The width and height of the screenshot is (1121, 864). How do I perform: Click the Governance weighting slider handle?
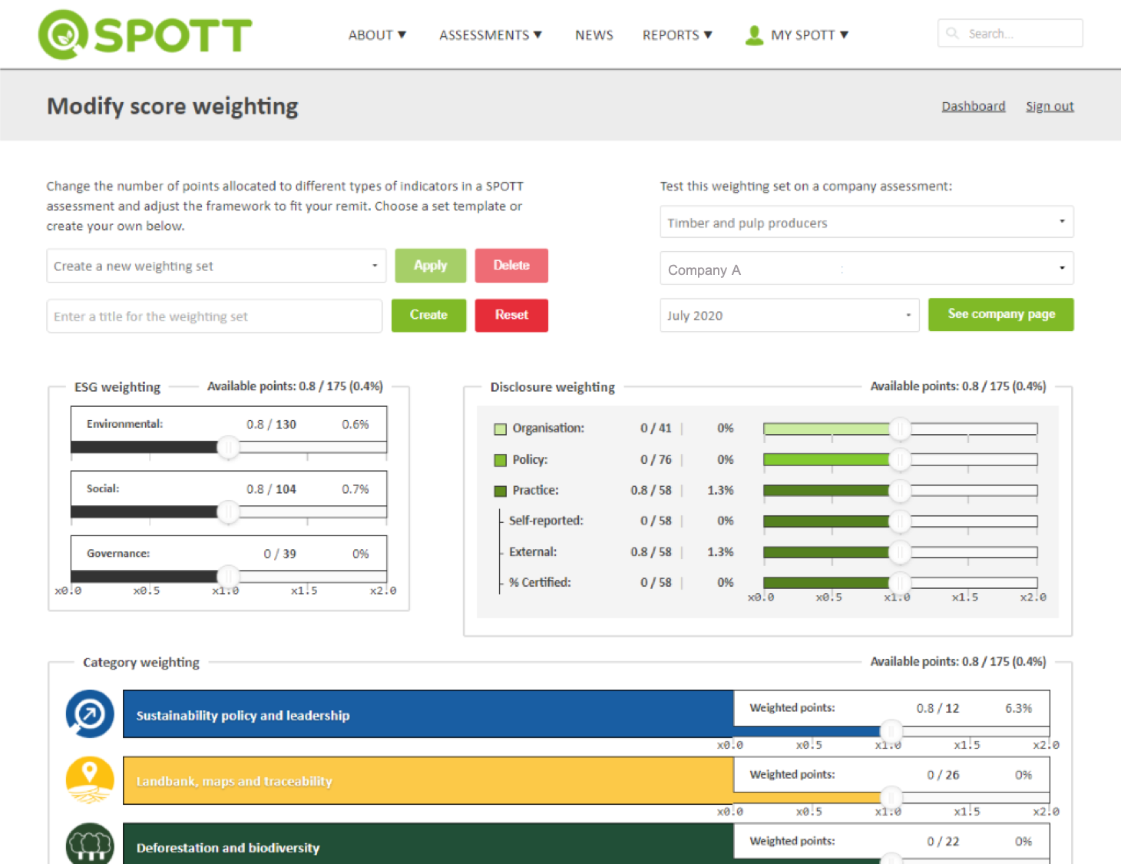(x=228, y=577)
